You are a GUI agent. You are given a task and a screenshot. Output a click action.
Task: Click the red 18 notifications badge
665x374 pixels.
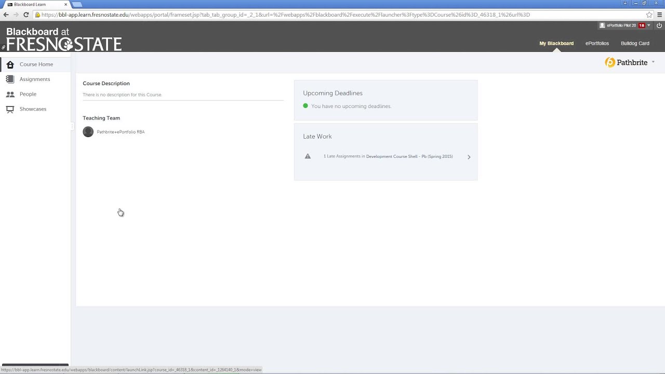click(x=642, y=25)
